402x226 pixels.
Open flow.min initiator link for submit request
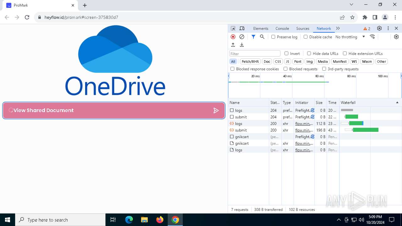click(x=304, y=130)
